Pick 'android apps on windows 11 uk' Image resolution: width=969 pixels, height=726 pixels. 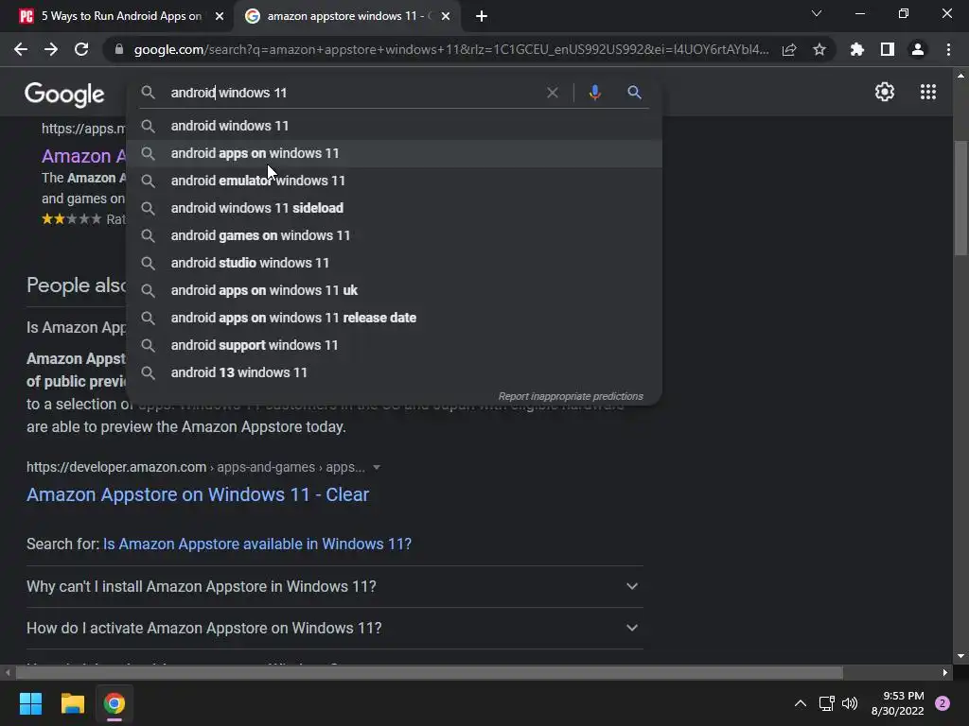[x=395, y=290]
